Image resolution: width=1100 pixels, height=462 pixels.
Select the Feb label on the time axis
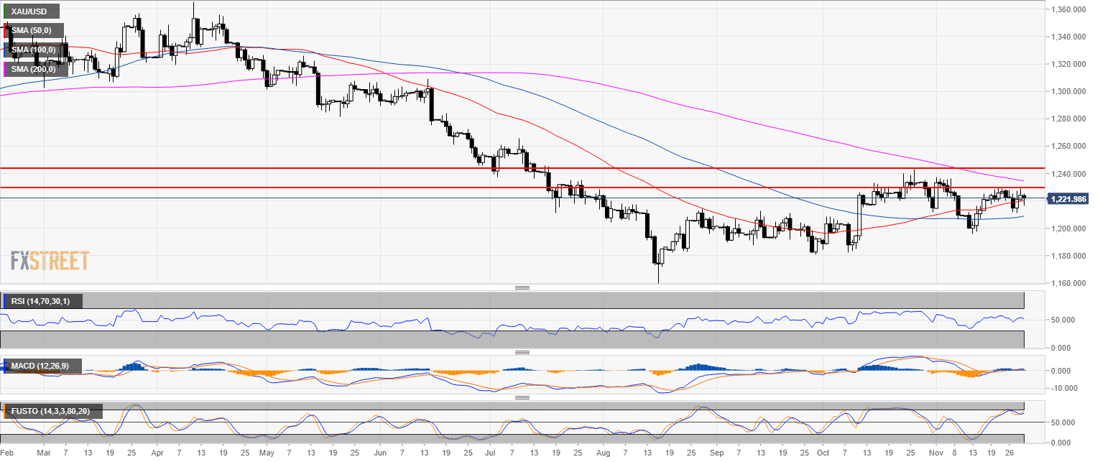(x=7, y=453)
